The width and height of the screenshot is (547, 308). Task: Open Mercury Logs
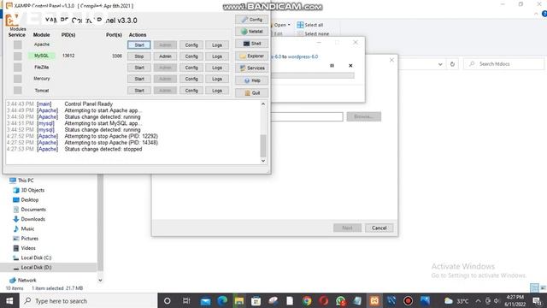coord(217,79)
